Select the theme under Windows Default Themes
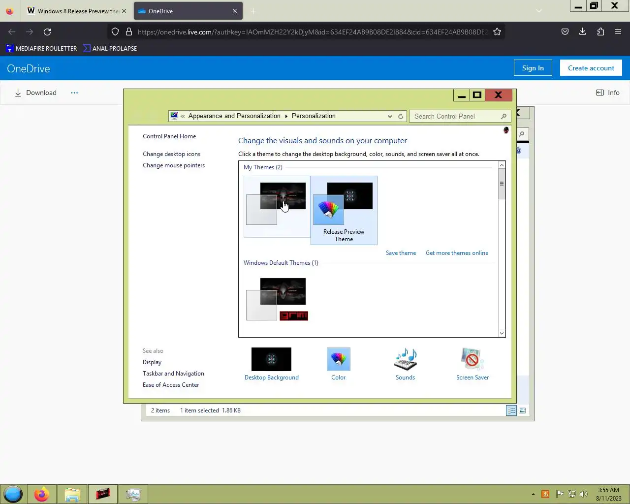The height and width of the screenshot is (504, 630). pos(277,299)
